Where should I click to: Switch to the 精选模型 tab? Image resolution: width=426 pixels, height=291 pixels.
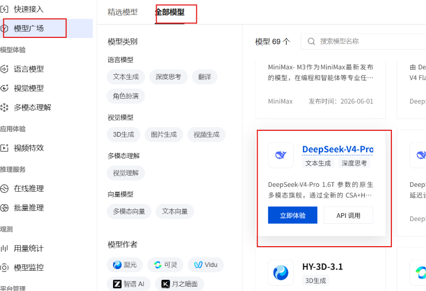123,12
